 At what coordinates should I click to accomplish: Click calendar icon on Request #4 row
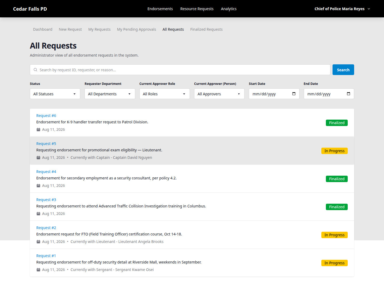coord(38,186)
